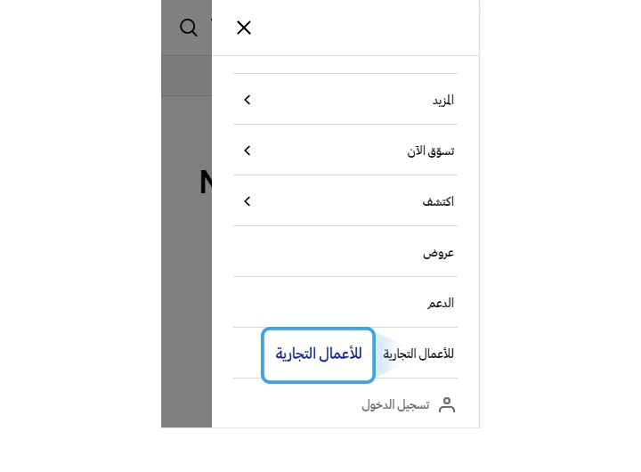Viewport: 641px width, 472px height.
Task: Select the المزيد menu label
Action: tap(443, 100)
